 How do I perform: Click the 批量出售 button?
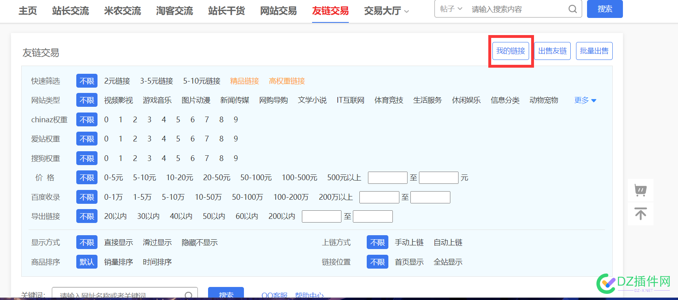coord(594,51)
